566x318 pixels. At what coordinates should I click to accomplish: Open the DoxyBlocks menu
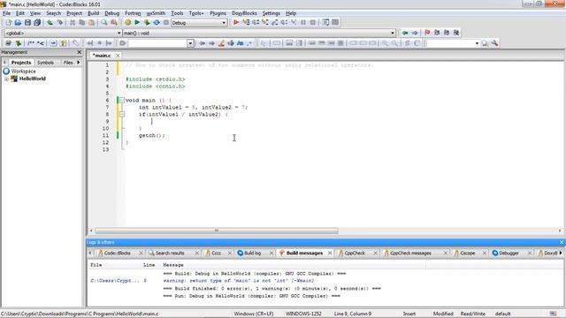tap(244, 13)
